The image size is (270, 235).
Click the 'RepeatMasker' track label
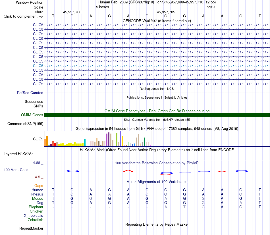pyautogui.click(x=31, y=228)
